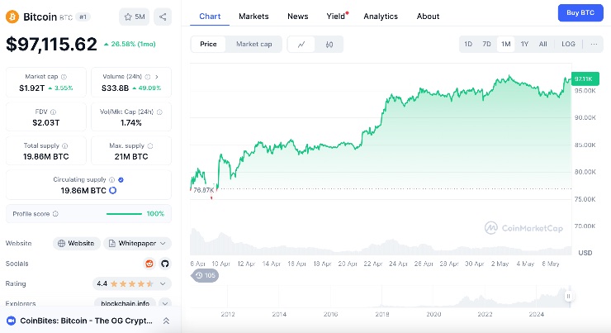Click the Buy BTC button
Image resolution: width=611 pixels, height=333 pixels.
pyautogui.click(x=580, y=12)
